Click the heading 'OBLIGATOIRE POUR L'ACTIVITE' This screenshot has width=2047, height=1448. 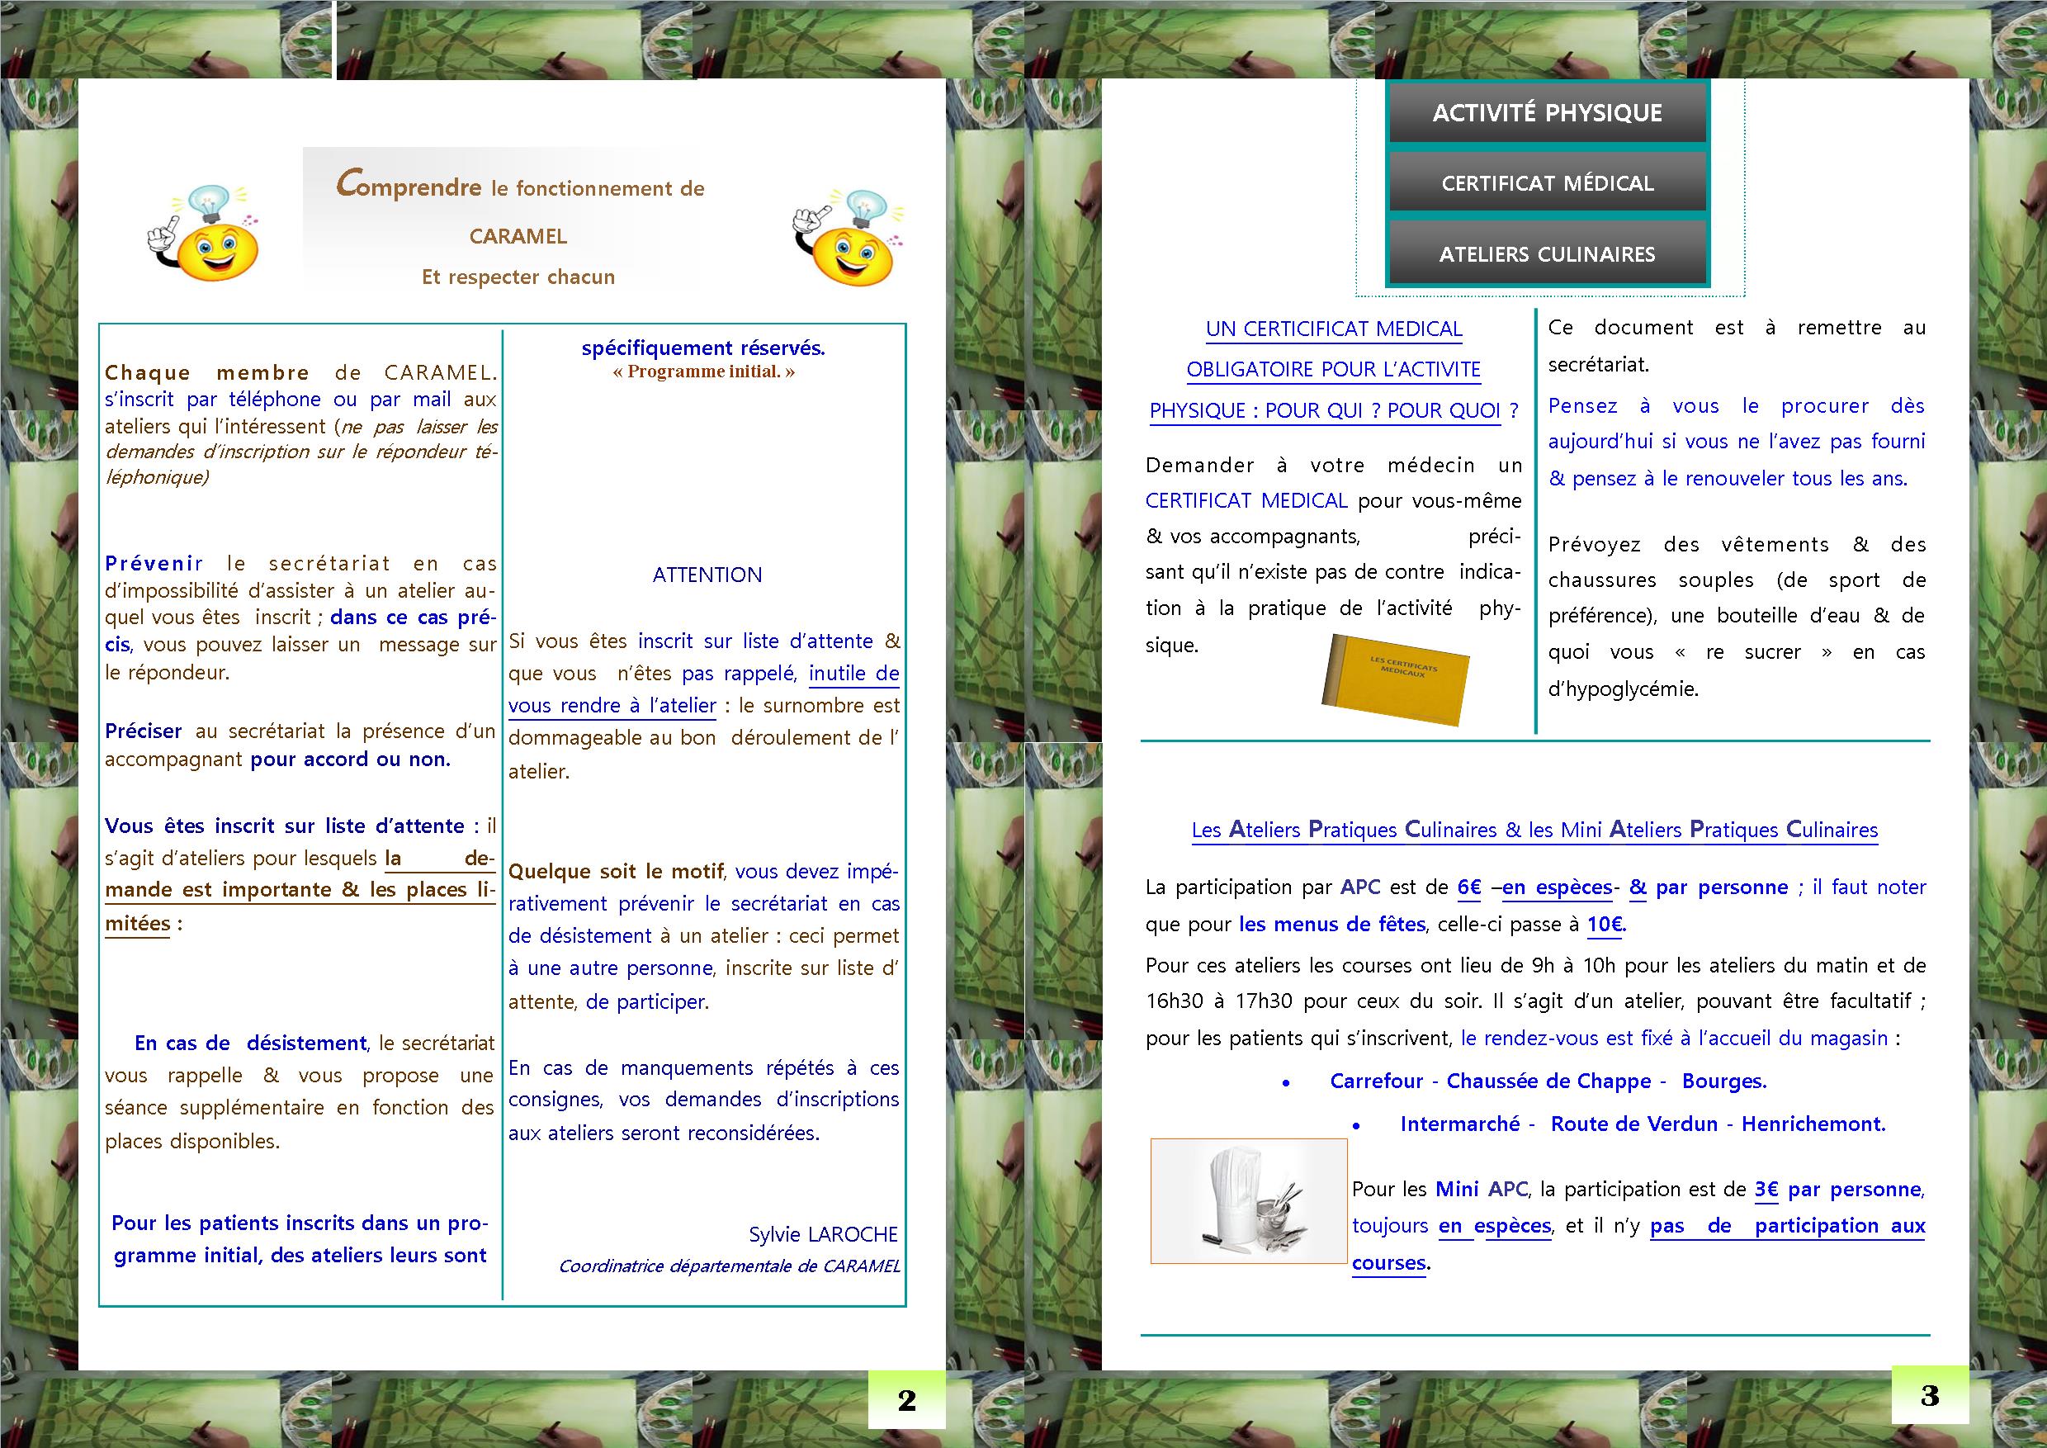pos(1334,369)
